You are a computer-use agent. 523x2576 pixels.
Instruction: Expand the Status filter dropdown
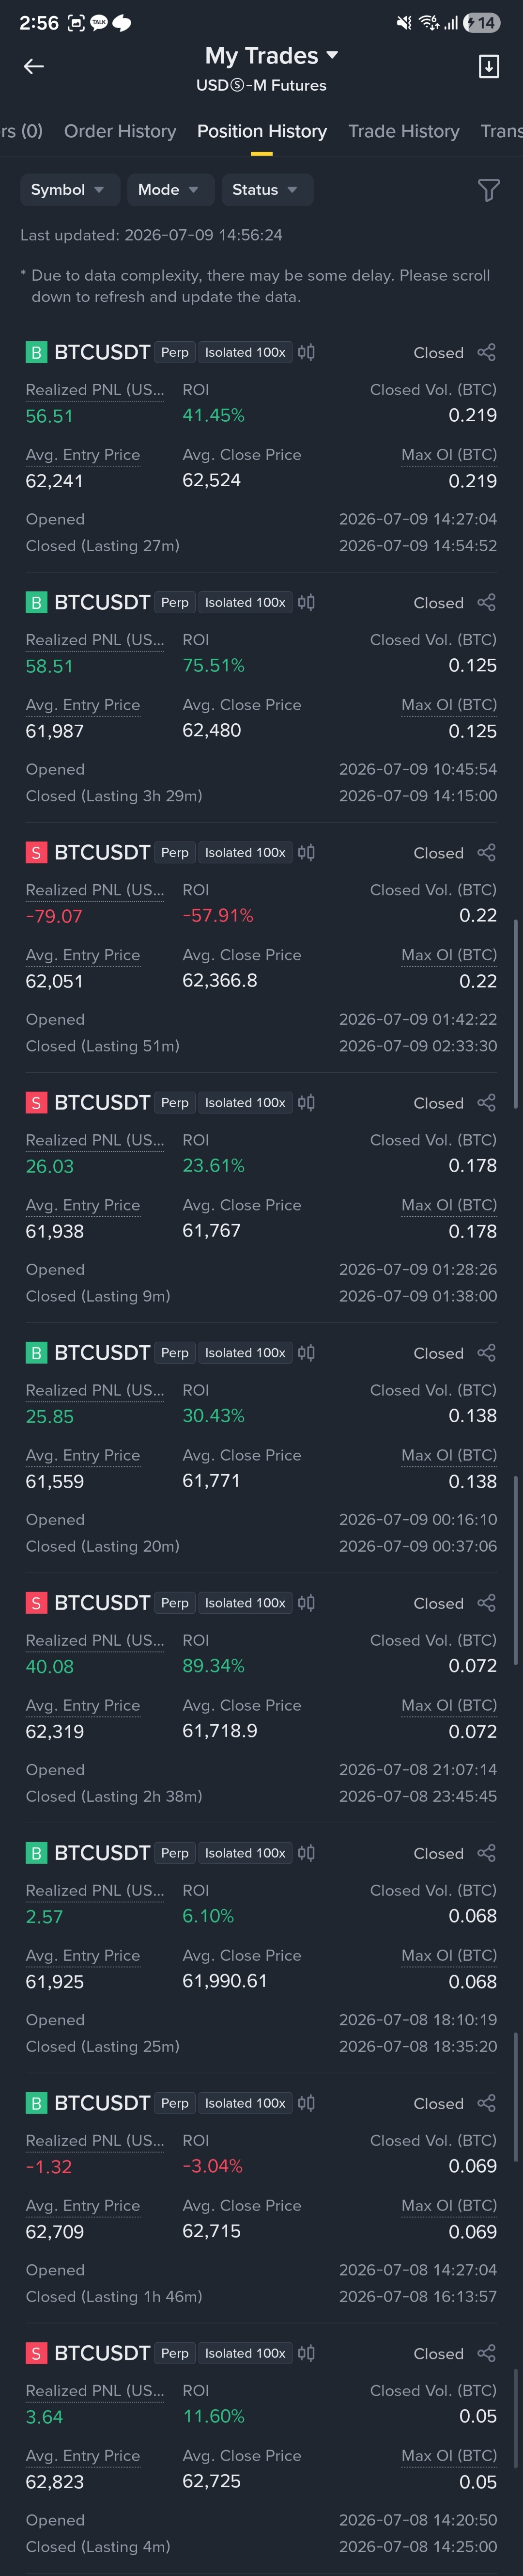tap(267, 190)
